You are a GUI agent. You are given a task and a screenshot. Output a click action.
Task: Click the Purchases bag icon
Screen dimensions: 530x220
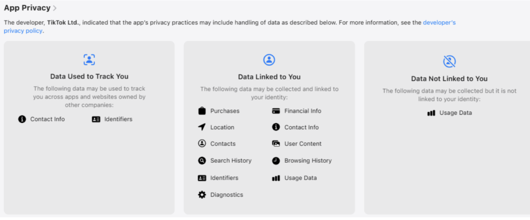click(202, 111)
